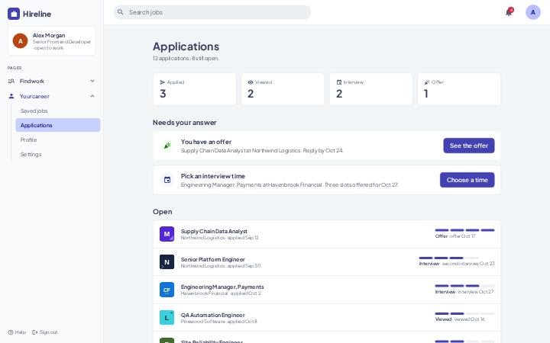Click the Offer progress bar for Supply Chain Data Analyst
The image size is (550, 343).
(464, 230)
